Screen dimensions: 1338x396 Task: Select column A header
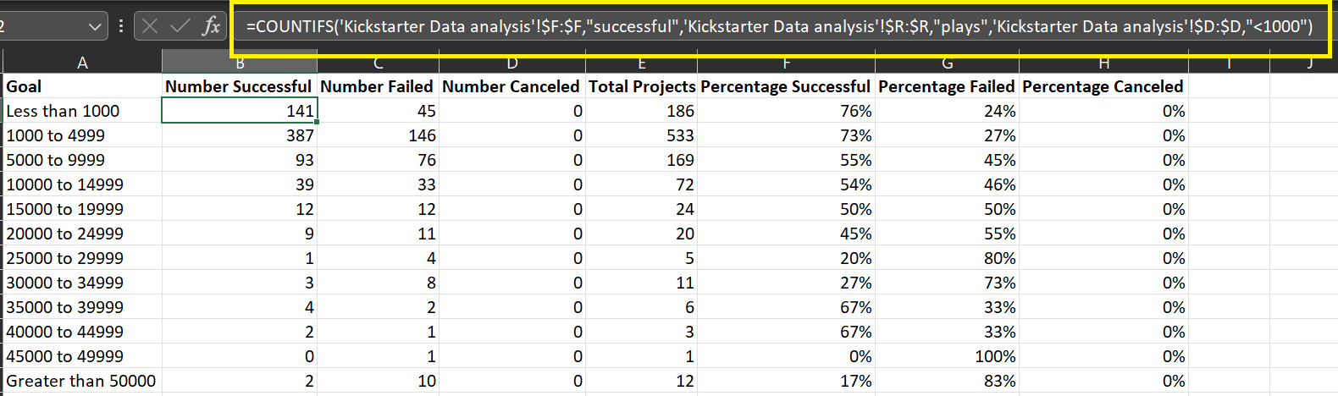82,63
